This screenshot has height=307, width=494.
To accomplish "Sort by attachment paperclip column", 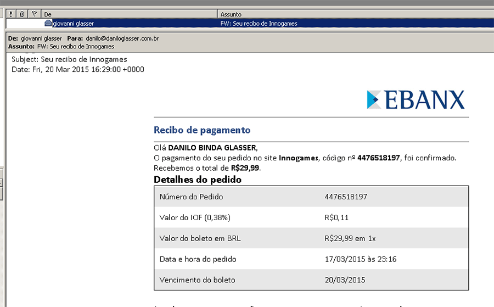I will click(22, 14).
